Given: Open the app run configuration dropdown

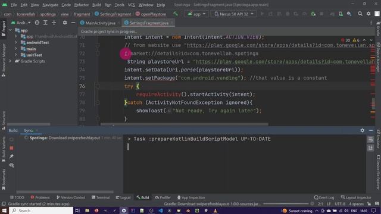Looking at the screenshot, I should pyautogui.click(x=196, y=14).
